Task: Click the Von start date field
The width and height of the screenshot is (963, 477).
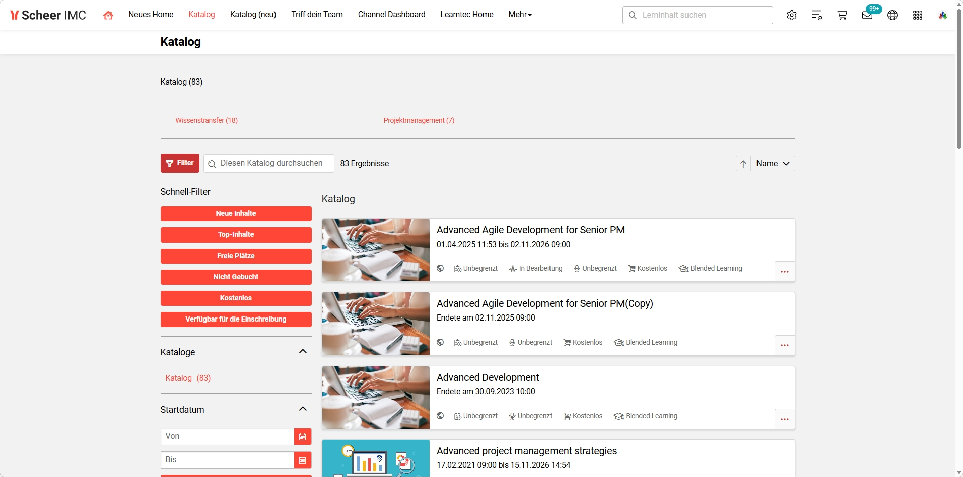Action: [227, 437]
